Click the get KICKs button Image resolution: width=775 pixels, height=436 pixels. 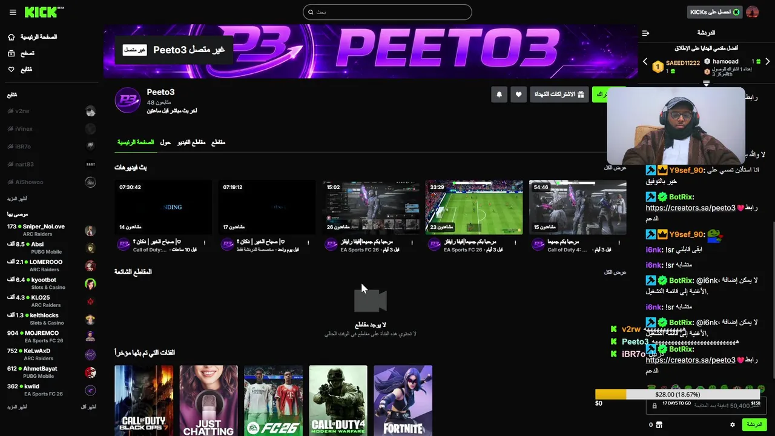point(715,12)
